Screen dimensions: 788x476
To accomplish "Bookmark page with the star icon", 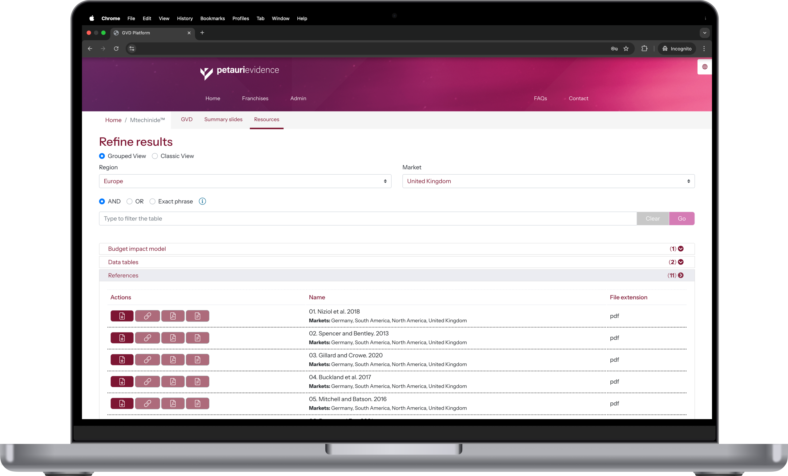I will point(626,49).
